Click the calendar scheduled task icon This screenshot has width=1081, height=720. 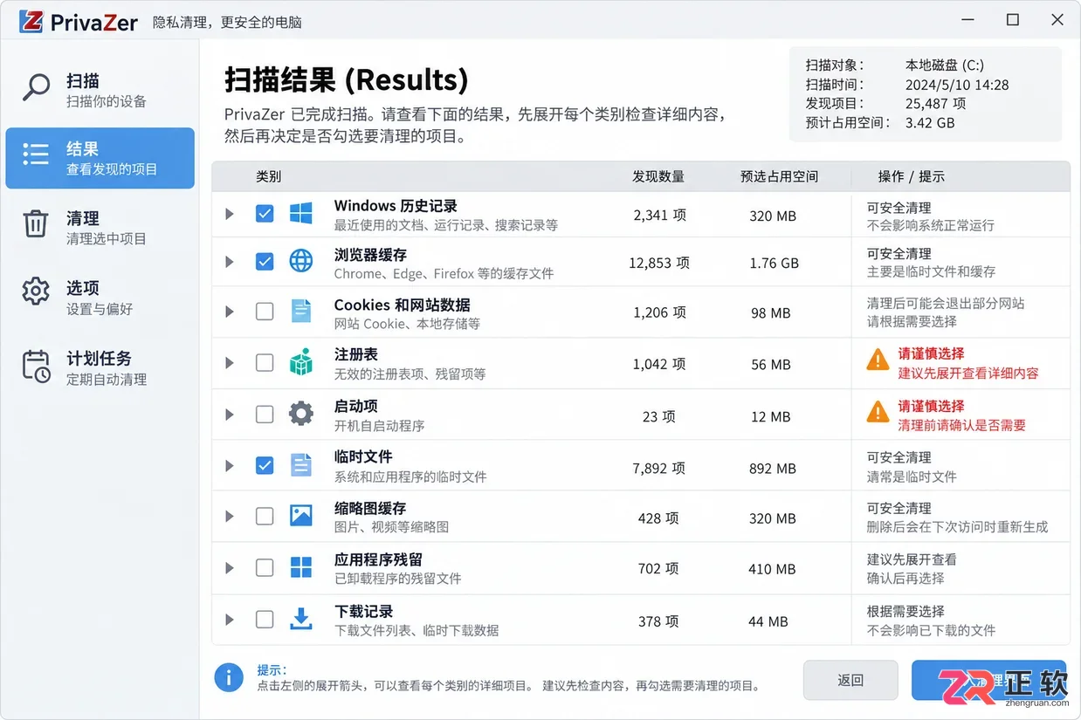point(37,366)
